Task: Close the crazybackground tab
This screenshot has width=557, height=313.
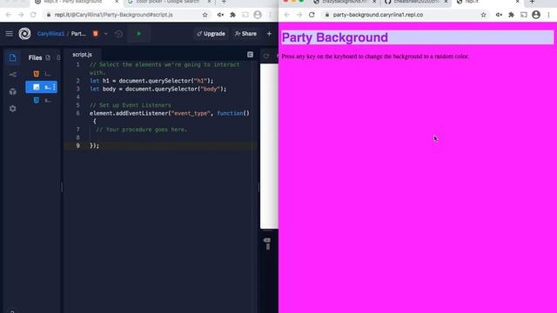Action: click(x=374, y=2)
